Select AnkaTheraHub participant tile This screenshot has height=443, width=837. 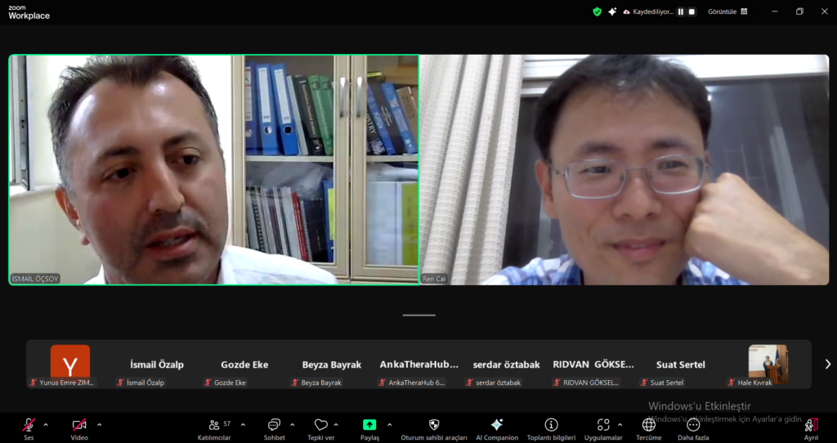click(x=419, y=365)
